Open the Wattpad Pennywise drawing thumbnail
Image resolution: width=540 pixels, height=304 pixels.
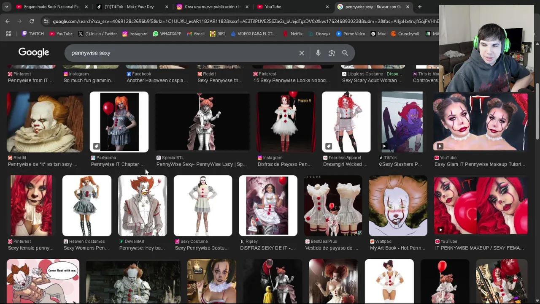pyautogui.click(x=398, y=206)
